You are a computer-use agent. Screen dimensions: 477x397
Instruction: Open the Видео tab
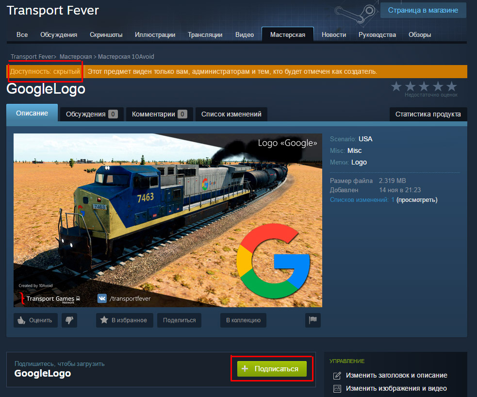coord(245,34)
